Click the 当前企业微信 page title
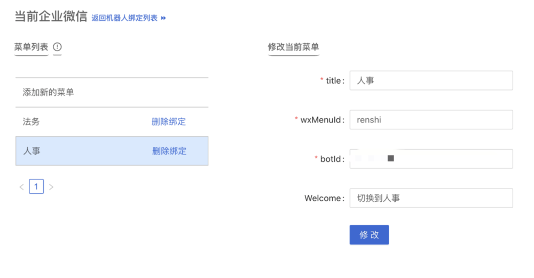 tap(51, 17)
